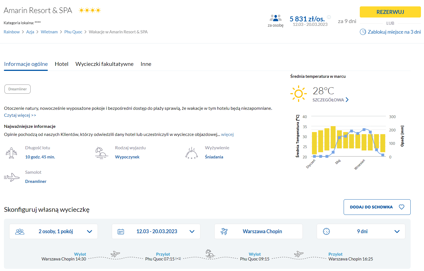Click the meal cloche Wyżywienie icon
424x271 pixels.
(x=192, y=153)
